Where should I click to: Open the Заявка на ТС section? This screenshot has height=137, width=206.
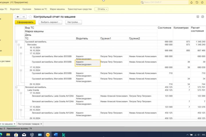tap(40, 9)
